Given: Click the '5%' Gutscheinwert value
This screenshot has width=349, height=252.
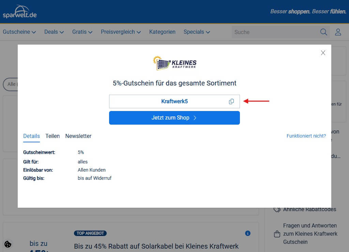Looking at the screenshot, I should point(81,152).
